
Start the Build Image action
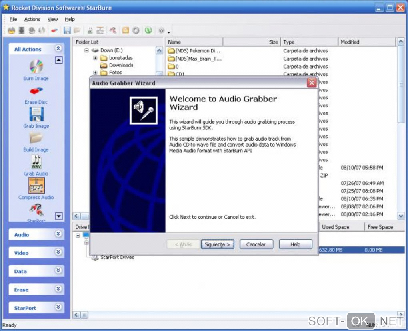(x=36, y=142)
